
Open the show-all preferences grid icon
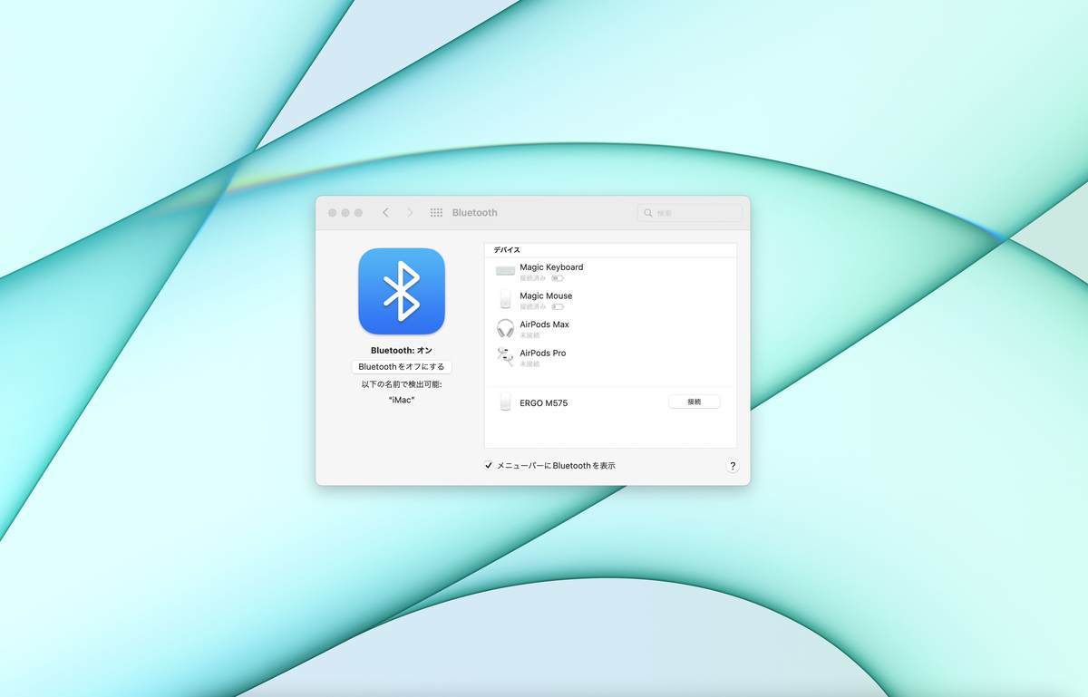pyautogui.click(x=436, y=212)
